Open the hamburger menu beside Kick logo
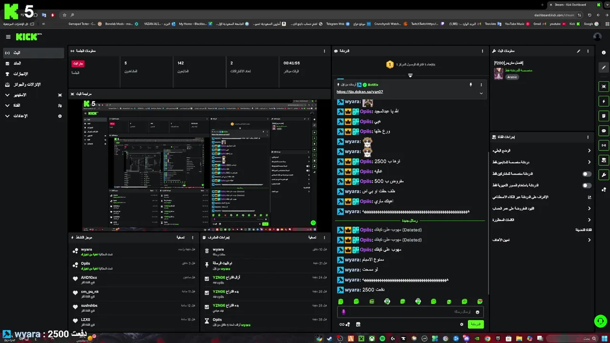The height and width of the screenshot is (343, 610). [x=8, y=37]
